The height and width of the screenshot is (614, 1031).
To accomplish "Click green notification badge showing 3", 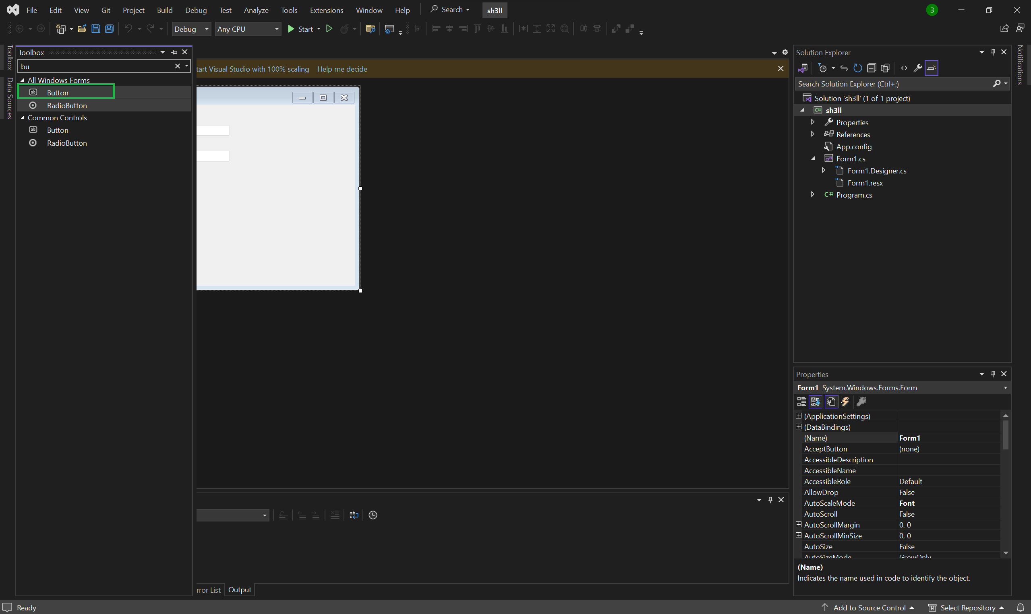I will click(932, 10).
